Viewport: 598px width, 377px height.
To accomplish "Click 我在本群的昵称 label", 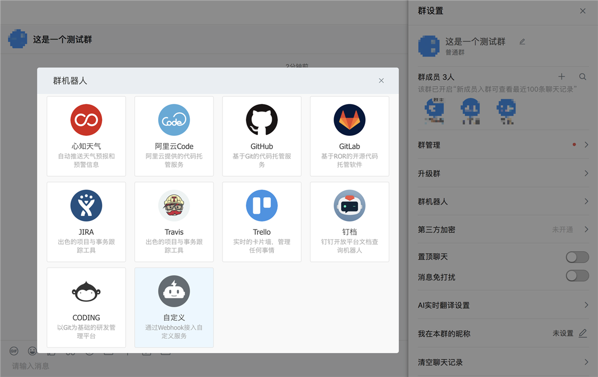I will tap(444, 334).
